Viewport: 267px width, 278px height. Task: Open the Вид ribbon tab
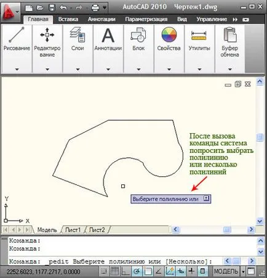(182, 19)
